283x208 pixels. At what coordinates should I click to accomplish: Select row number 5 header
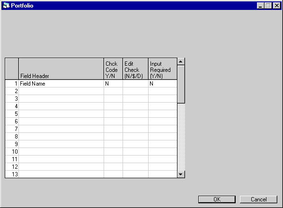point(12,114)
